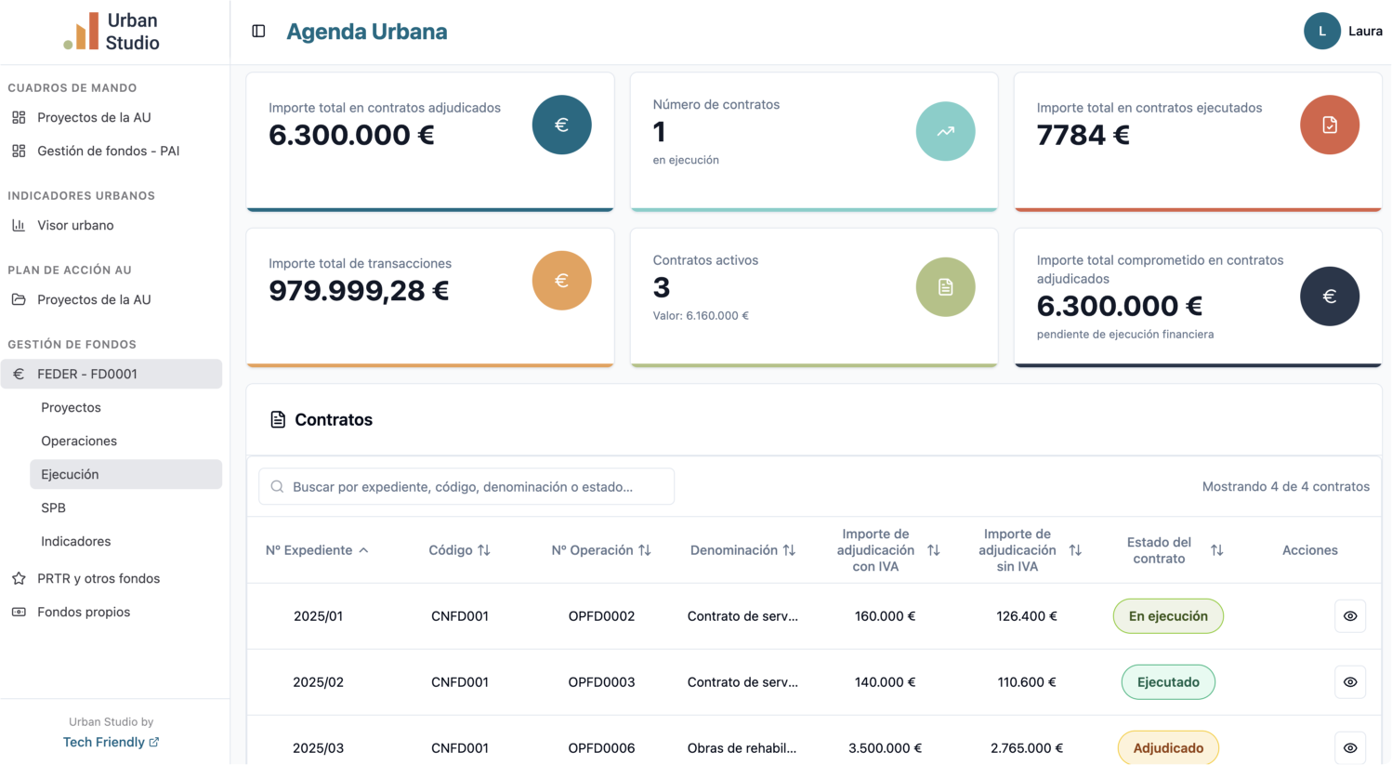Collapse the FEDER - FD0001 section
This screenshot has height=765, width=1392.
(112, 374)
